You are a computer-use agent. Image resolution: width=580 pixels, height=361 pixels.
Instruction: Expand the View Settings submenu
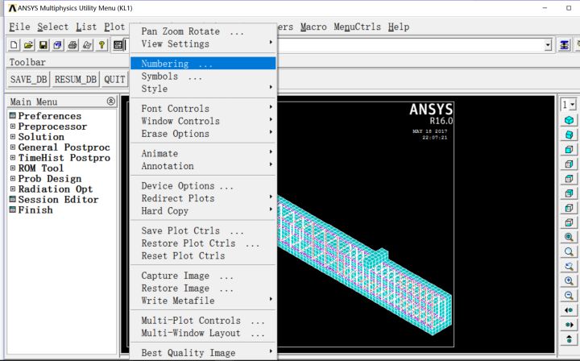203,44
